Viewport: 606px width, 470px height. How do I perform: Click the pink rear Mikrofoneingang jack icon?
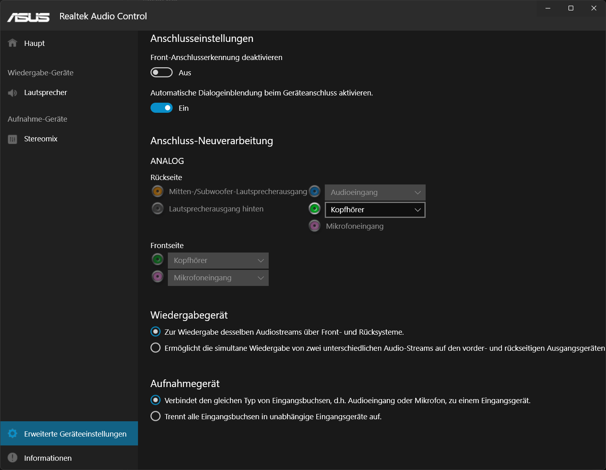tap(314, 226)
